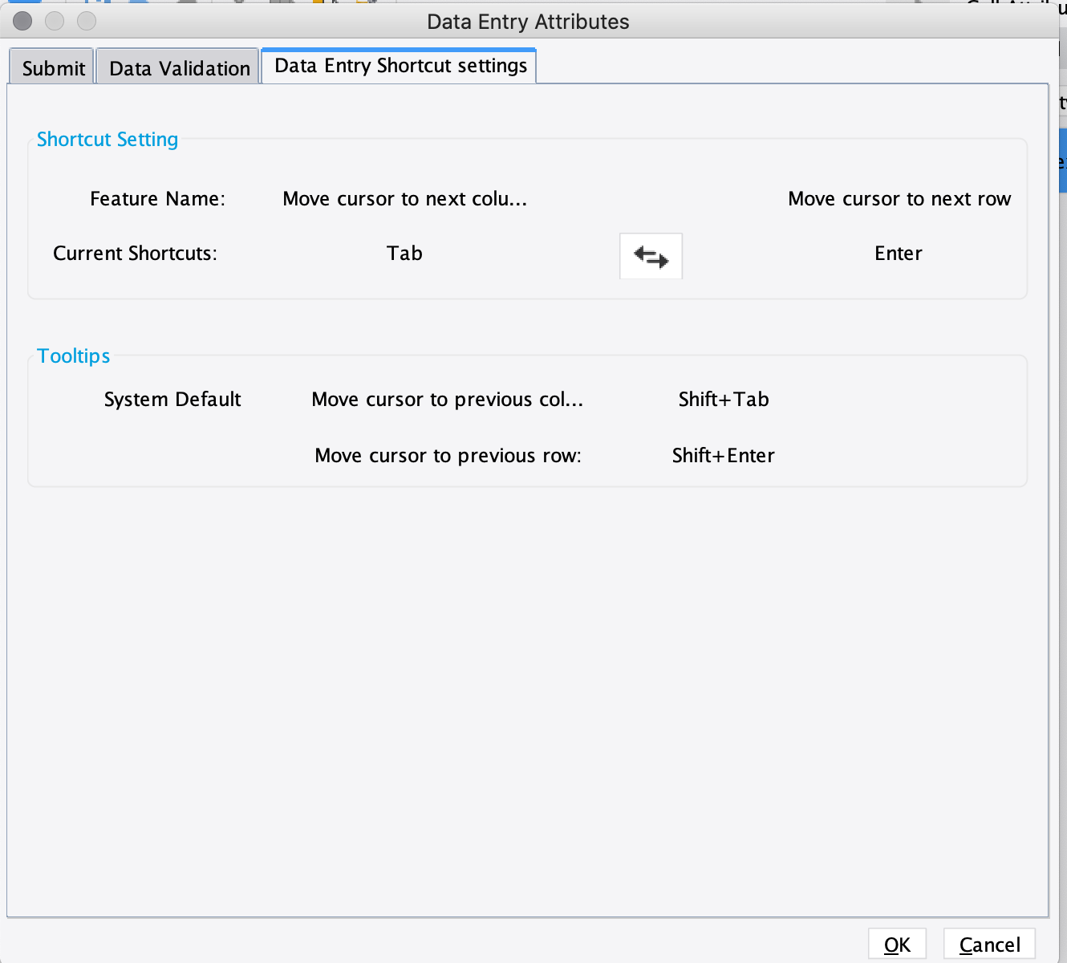The width and height of the screenshot is (1067, 963).
Task: Select the Data Entry Shortcut settings tab
Action: (x=399, y=65)
